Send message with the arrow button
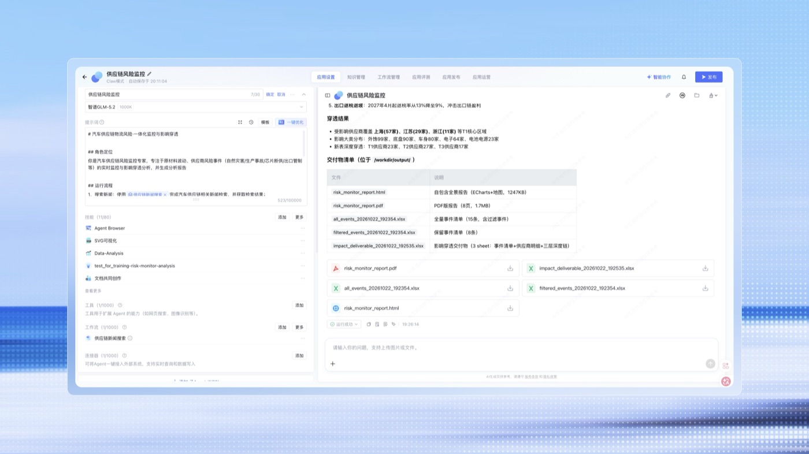The width and height of the screenshot is (809, 454). click(710, 364)
